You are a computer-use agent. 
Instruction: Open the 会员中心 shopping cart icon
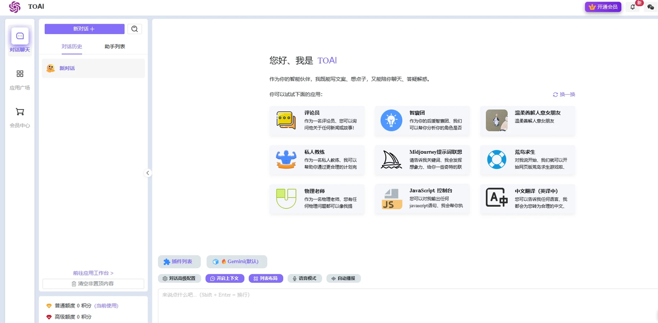point(20,111)
